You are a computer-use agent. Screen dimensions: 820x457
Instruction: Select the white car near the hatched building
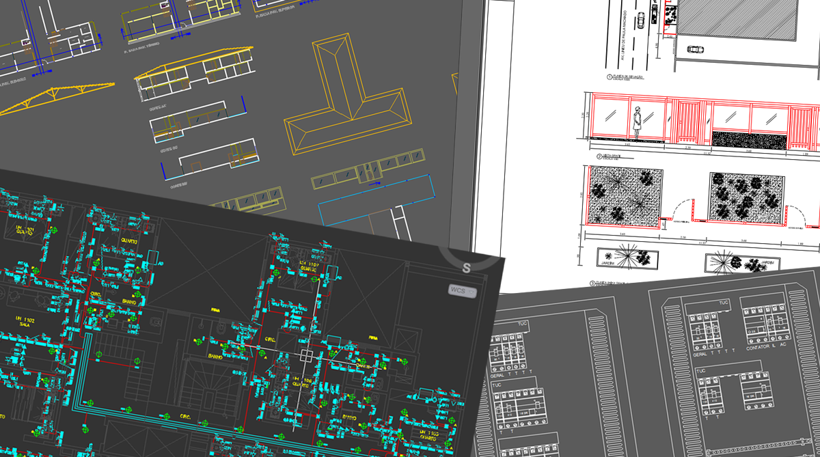[695, 49]
